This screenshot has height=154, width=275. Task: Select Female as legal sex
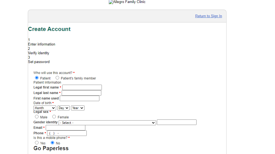coord(54,117)
